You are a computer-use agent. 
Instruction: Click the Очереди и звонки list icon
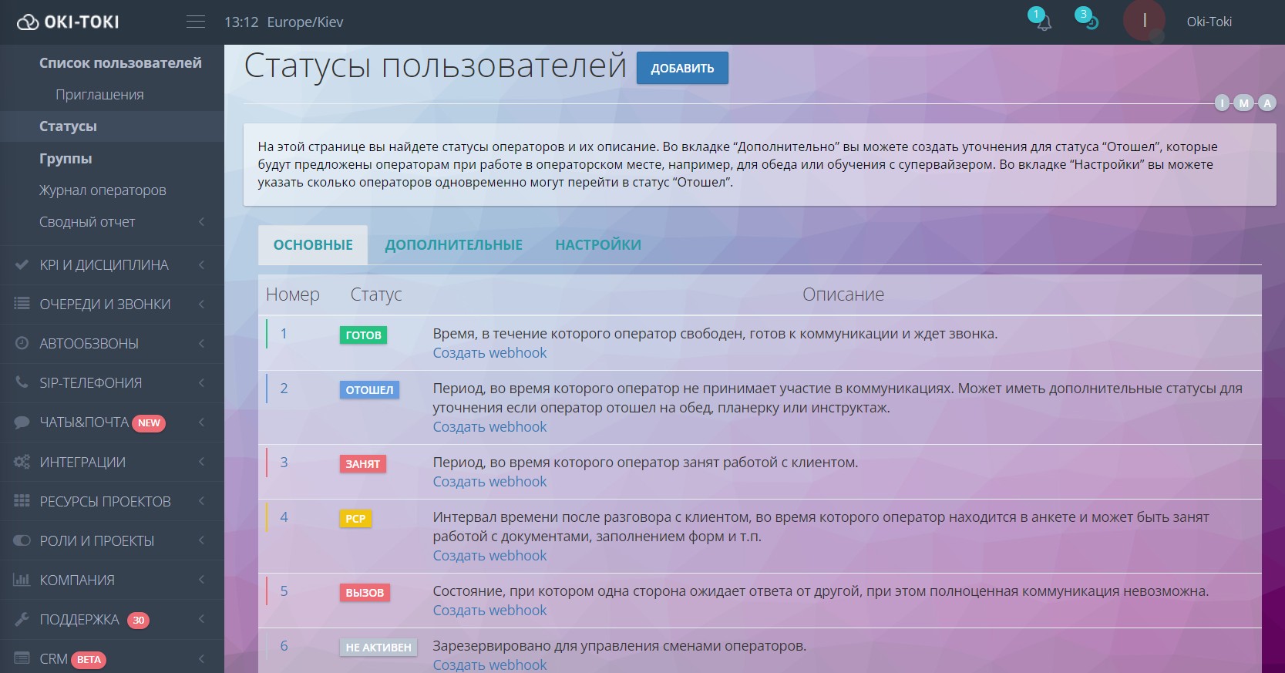coord(22,304)
